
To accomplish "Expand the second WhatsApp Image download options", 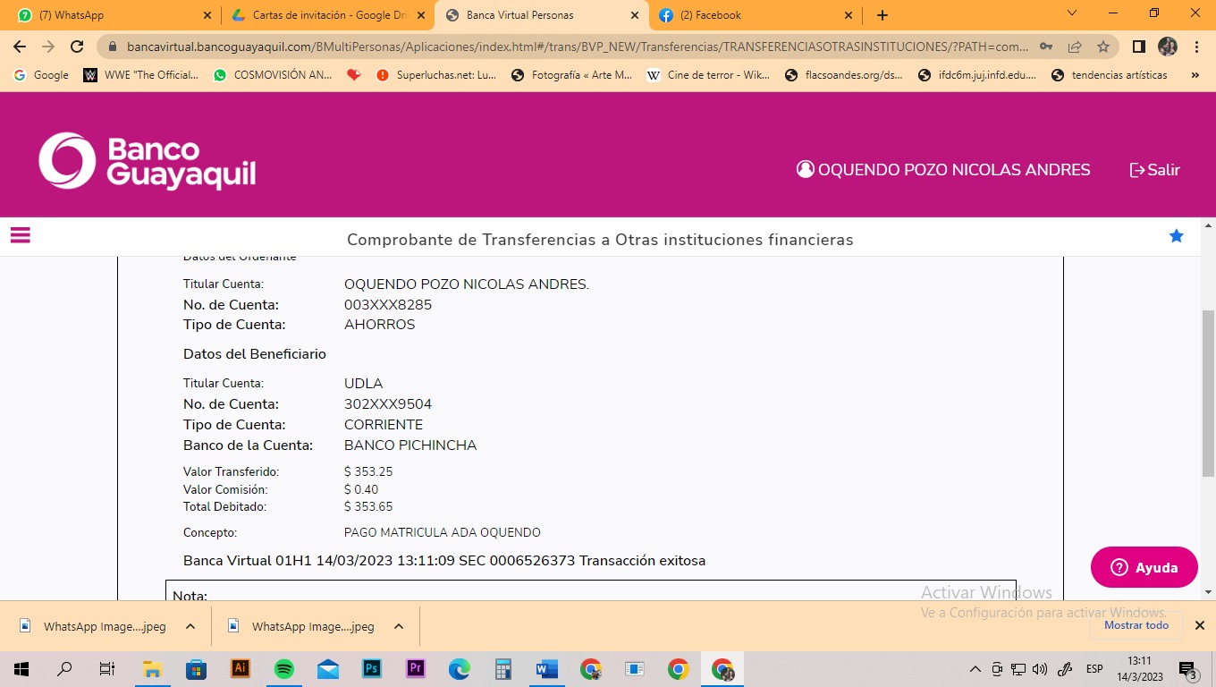I will 399,626.
